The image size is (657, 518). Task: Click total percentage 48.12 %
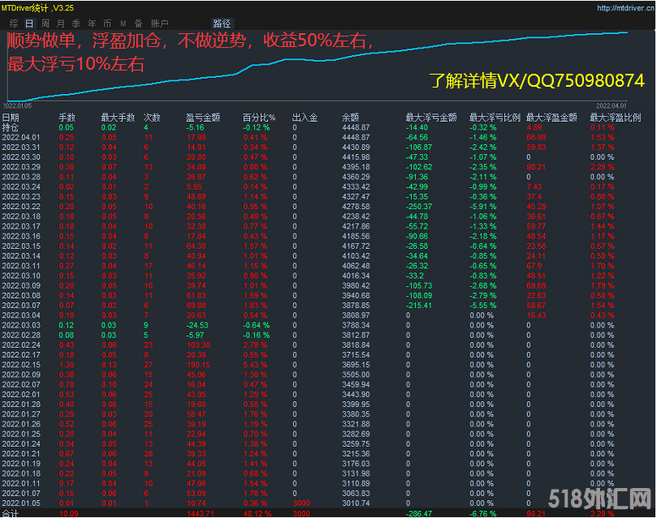pos(257,513)
